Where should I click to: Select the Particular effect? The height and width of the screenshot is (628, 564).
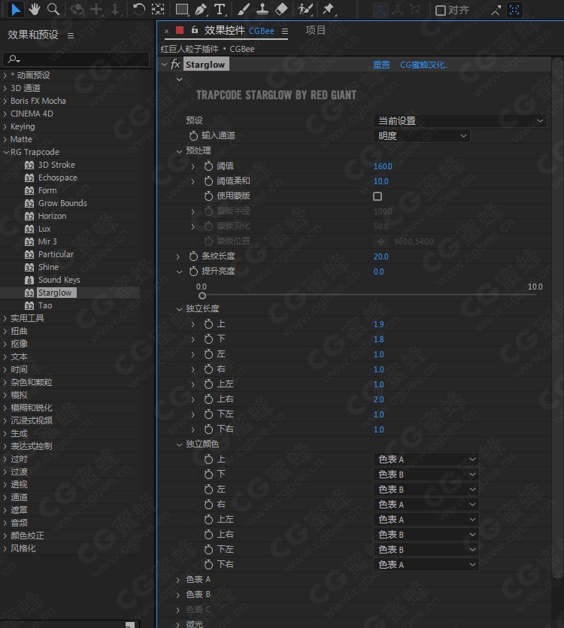(x=56, y=254)
